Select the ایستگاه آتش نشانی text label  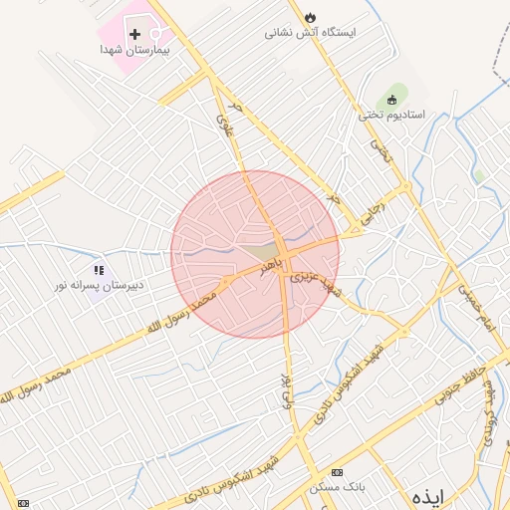pos(310,33)
